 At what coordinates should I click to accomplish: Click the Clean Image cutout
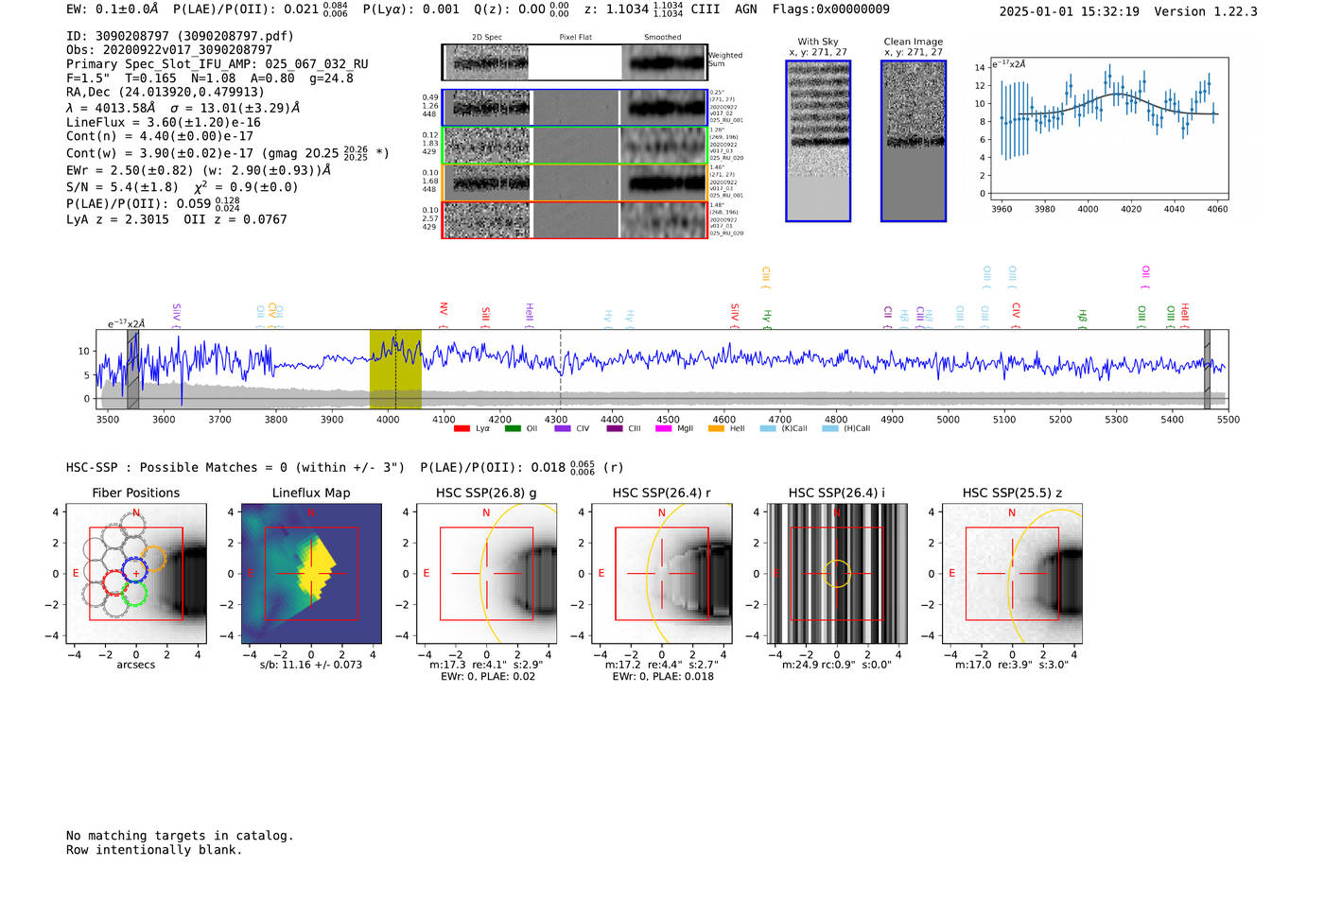tap(914, 141)
